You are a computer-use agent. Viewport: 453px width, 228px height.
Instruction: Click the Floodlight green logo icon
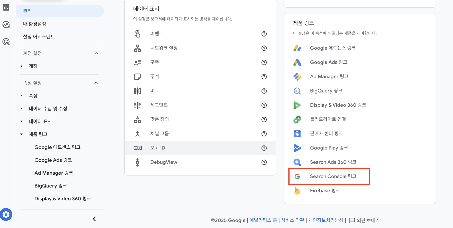coord(297,119)
